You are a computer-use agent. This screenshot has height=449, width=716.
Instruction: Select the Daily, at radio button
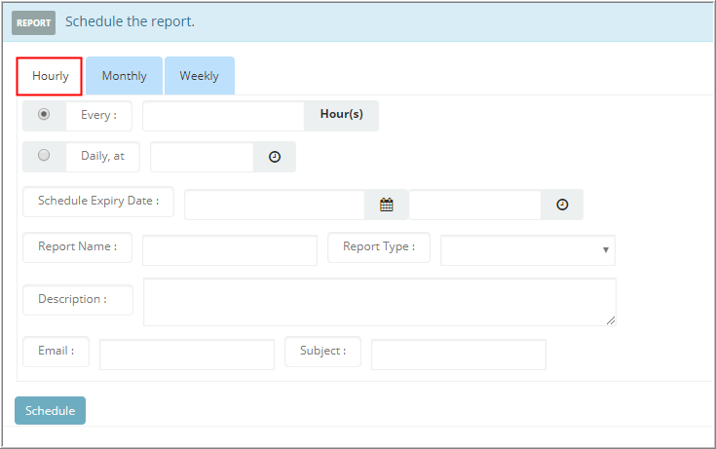tap(44, 155)
